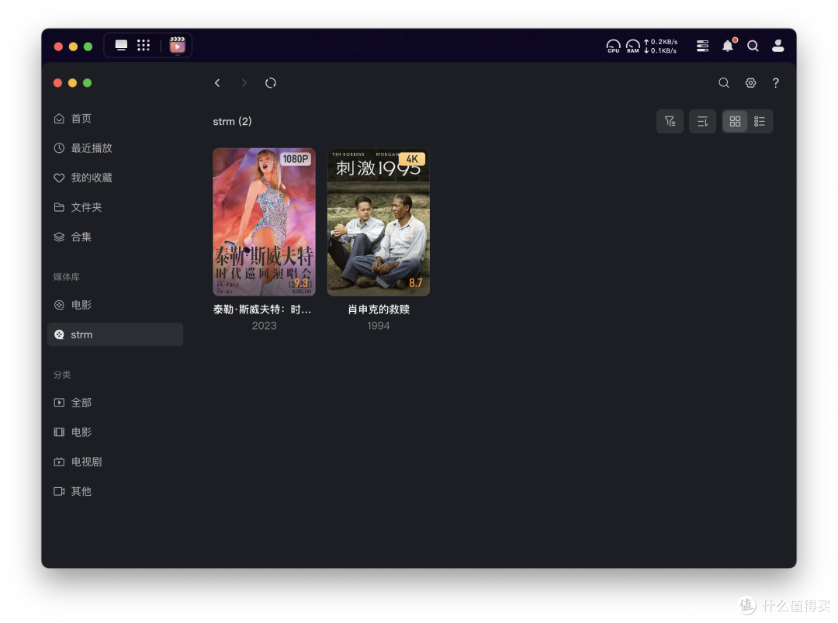Image resolution: width=838 pixels, height=623 pixels.
Task: Open the system search magnifier in top bar
Action: point(753,46)
